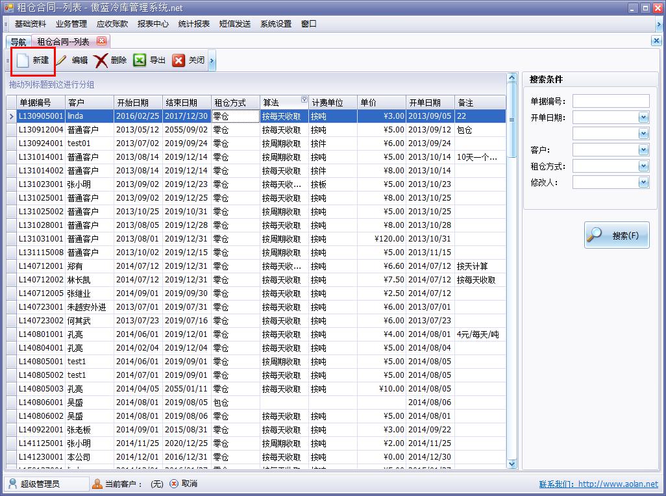Click the 取消 icon in status bar

(x=174, y=484)
